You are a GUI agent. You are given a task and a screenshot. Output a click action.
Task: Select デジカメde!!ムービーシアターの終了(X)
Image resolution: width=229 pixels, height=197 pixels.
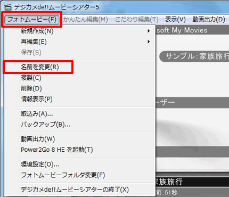(75, 190)
